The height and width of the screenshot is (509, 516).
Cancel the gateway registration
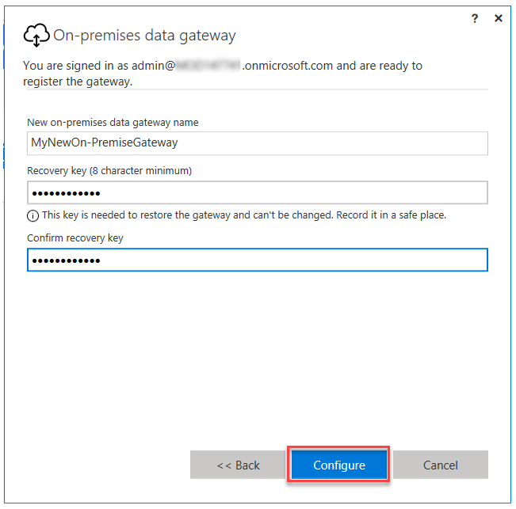pos(440,465)
